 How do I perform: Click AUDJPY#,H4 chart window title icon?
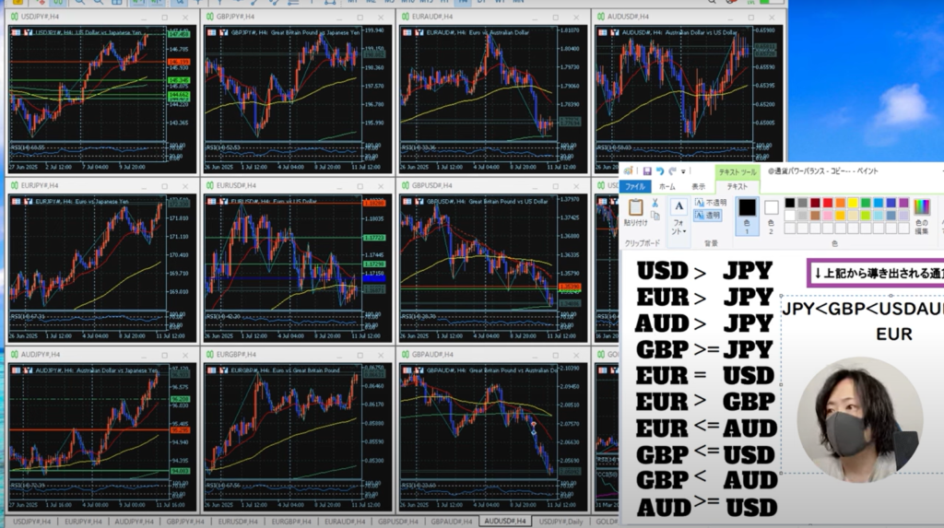(x=15, y=355)
